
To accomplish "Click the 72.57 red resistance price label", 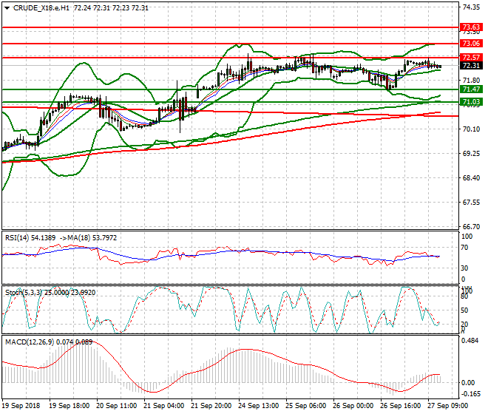I will coord(471,57).
